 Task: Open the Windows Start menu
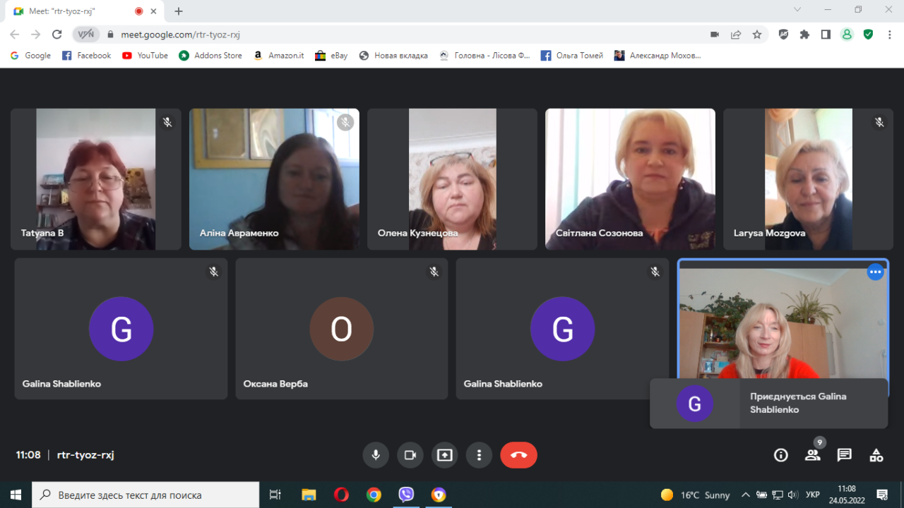(16, 495)
